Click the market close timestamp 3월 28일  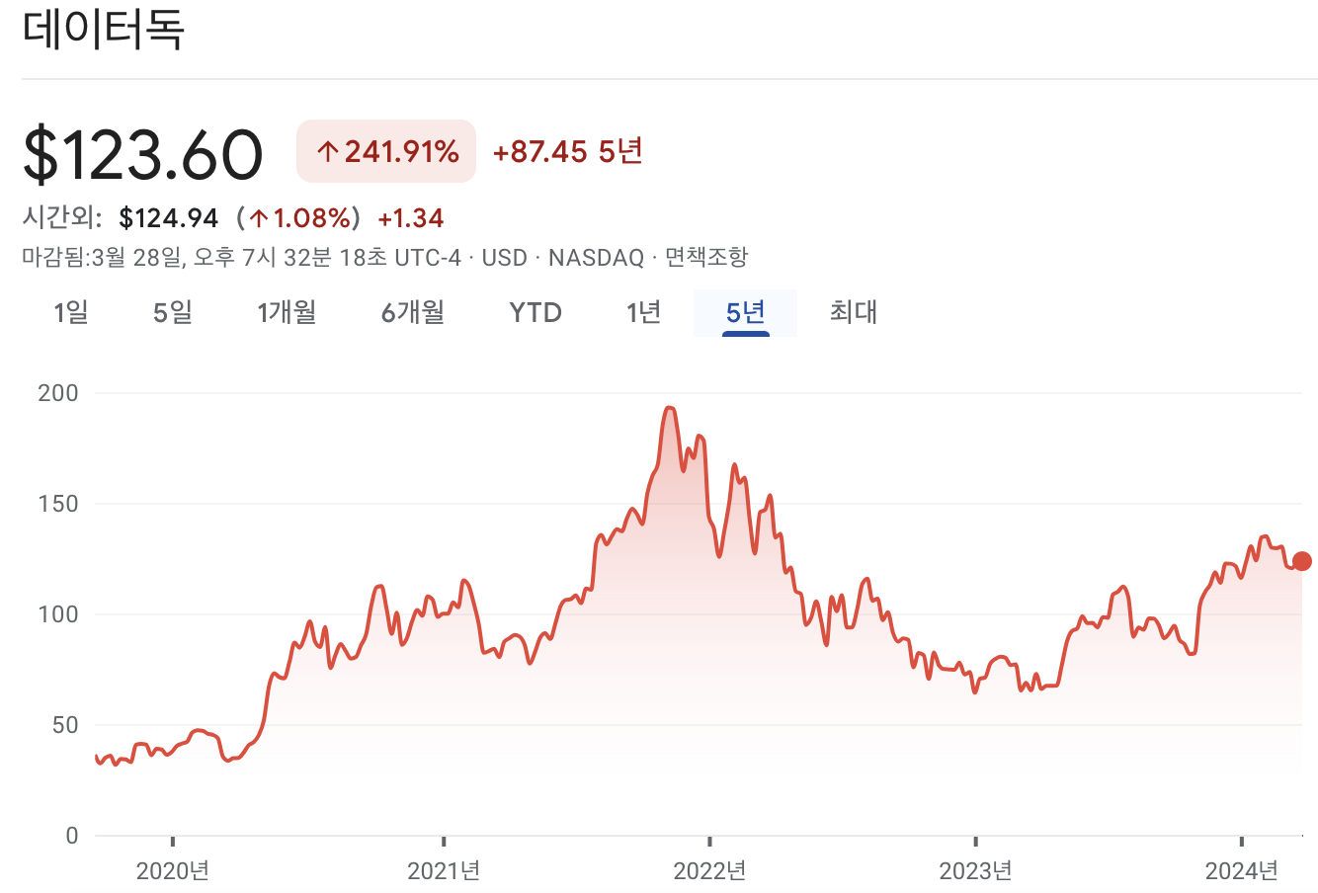[136, 258]
